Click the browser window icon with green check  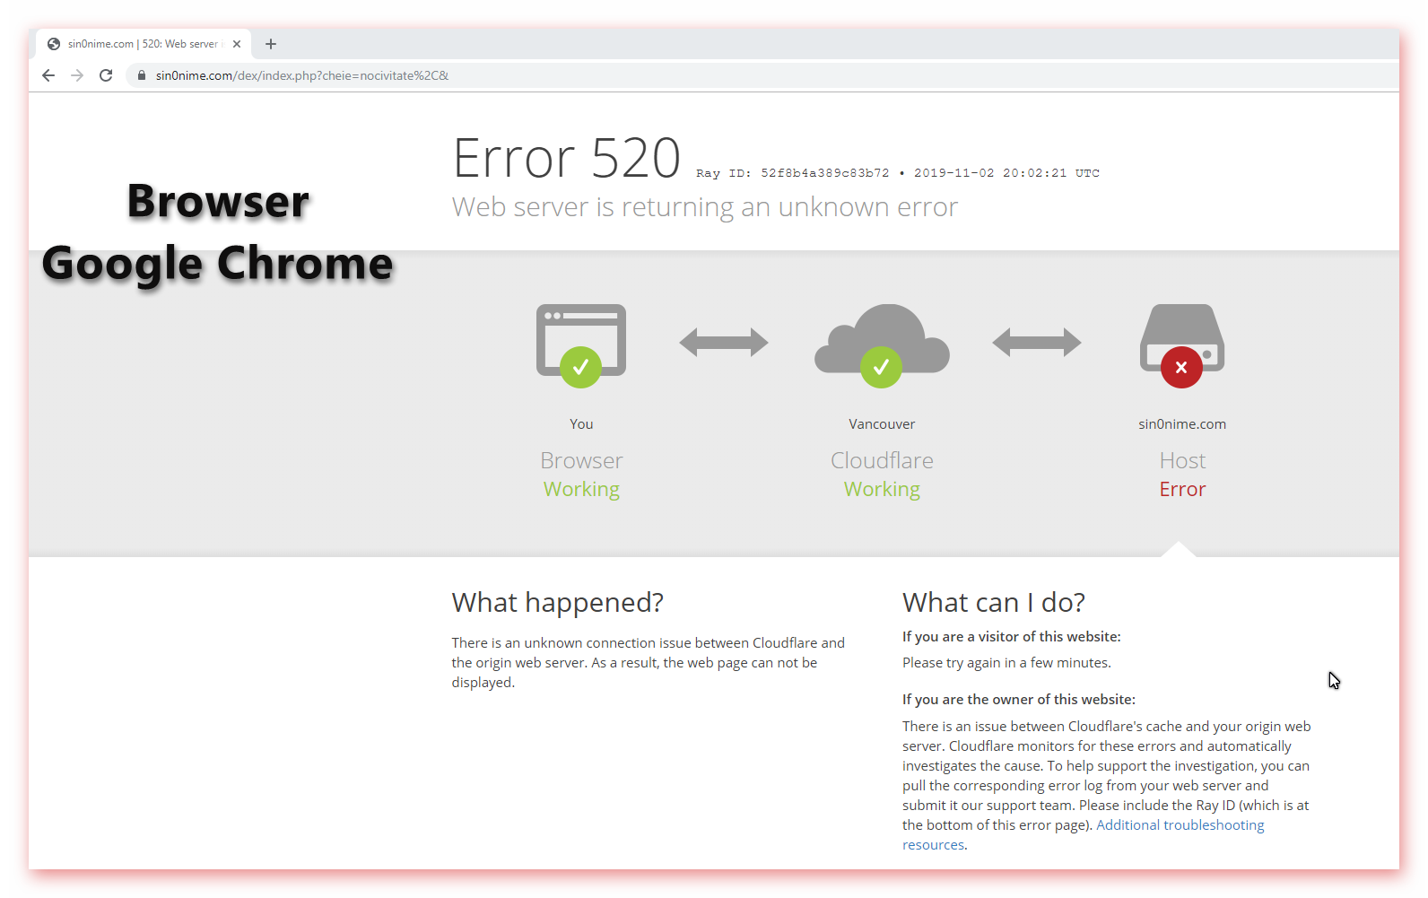pyautogui.click(x=581, y=345)
